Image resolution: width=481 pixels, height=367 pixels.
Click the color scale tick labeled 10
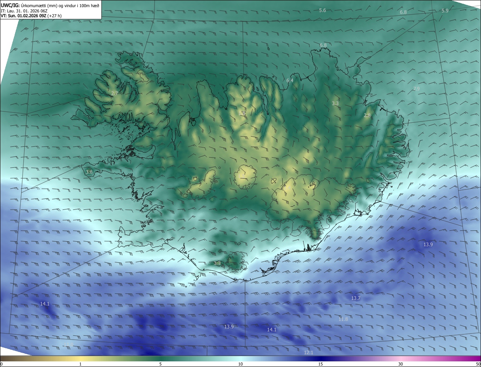240,364
